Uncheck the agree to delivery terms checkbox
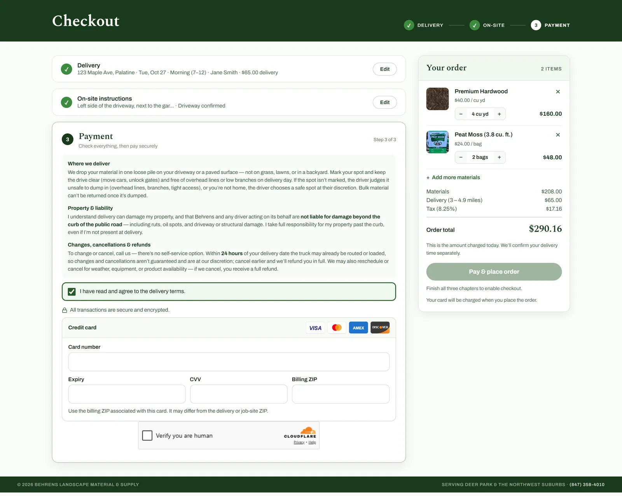The height and width of the screenshot is (496, 622). click(x=72, y=292)
